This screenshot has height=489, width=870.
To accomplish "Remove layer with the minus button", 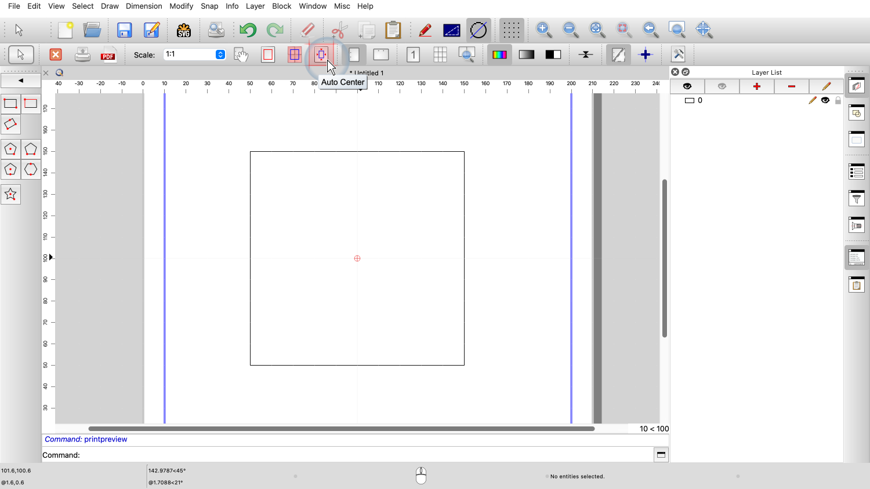I will (791, 86).
